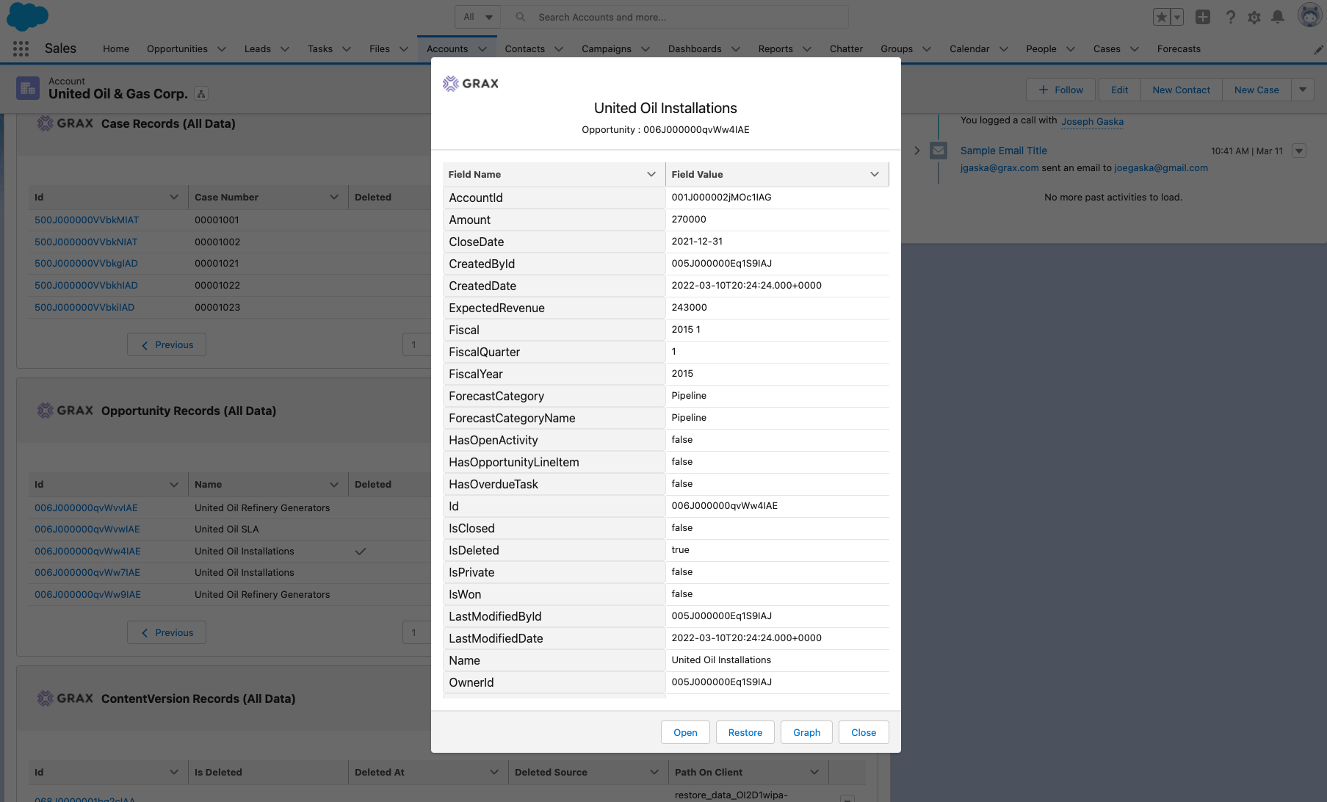Click the joegaska@gmail.com link
The image size is (1327, 802).
pyautogui.click(x=1160, y=167)
